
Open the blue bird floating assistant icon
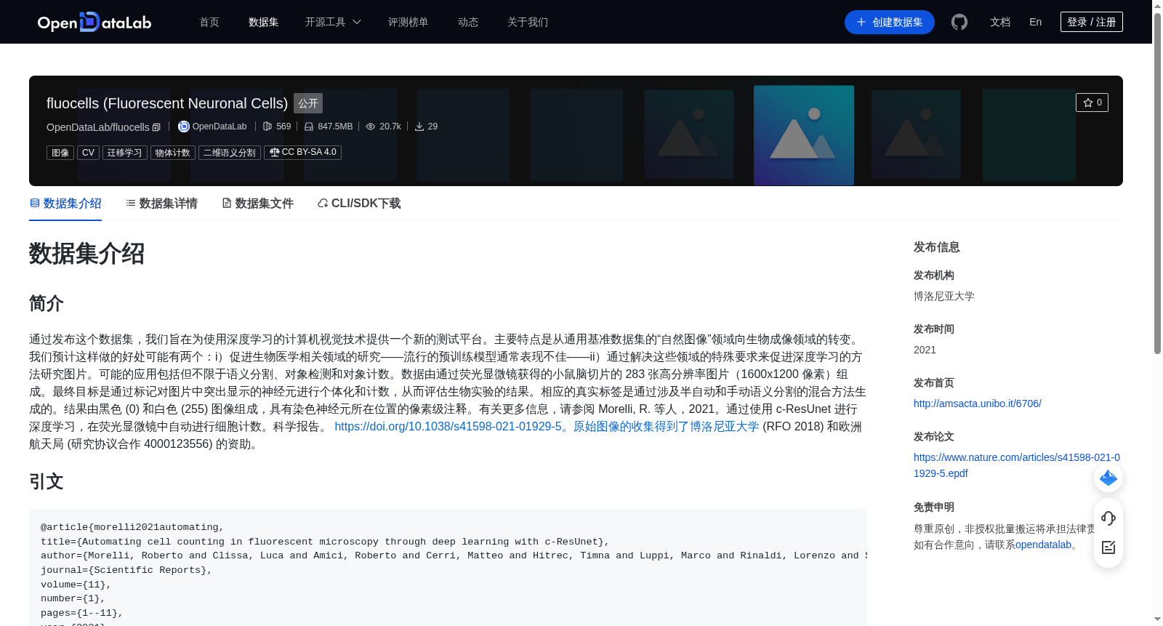(x=1108, y=478)
